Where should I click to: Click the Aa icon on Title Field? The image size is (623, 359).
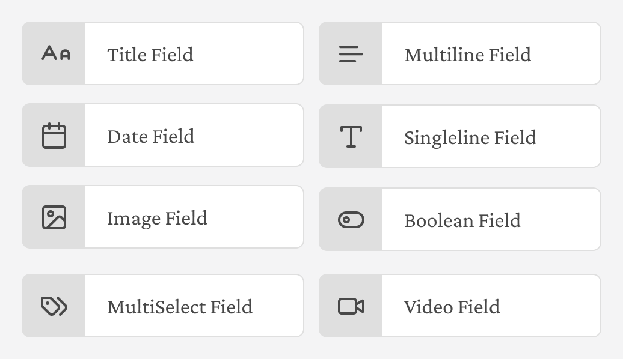(x=54, y=53)
